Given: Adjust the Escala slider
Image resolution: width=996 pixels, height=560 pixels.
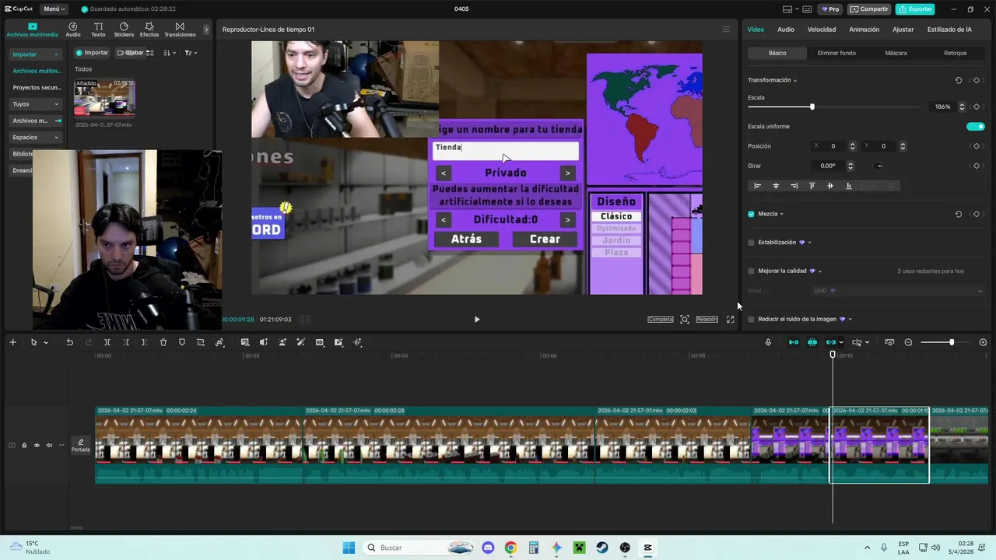Looking at the screenshot, I should click(833, 107).
